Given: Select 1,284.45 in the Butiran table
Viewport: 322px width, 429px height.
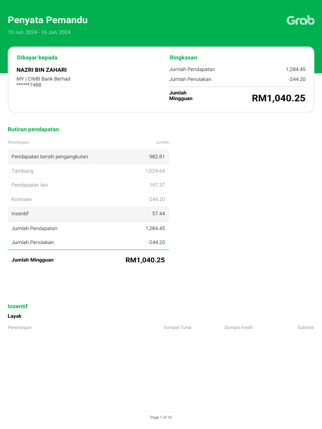Looking at the screenshot, I should click(155, 228).
